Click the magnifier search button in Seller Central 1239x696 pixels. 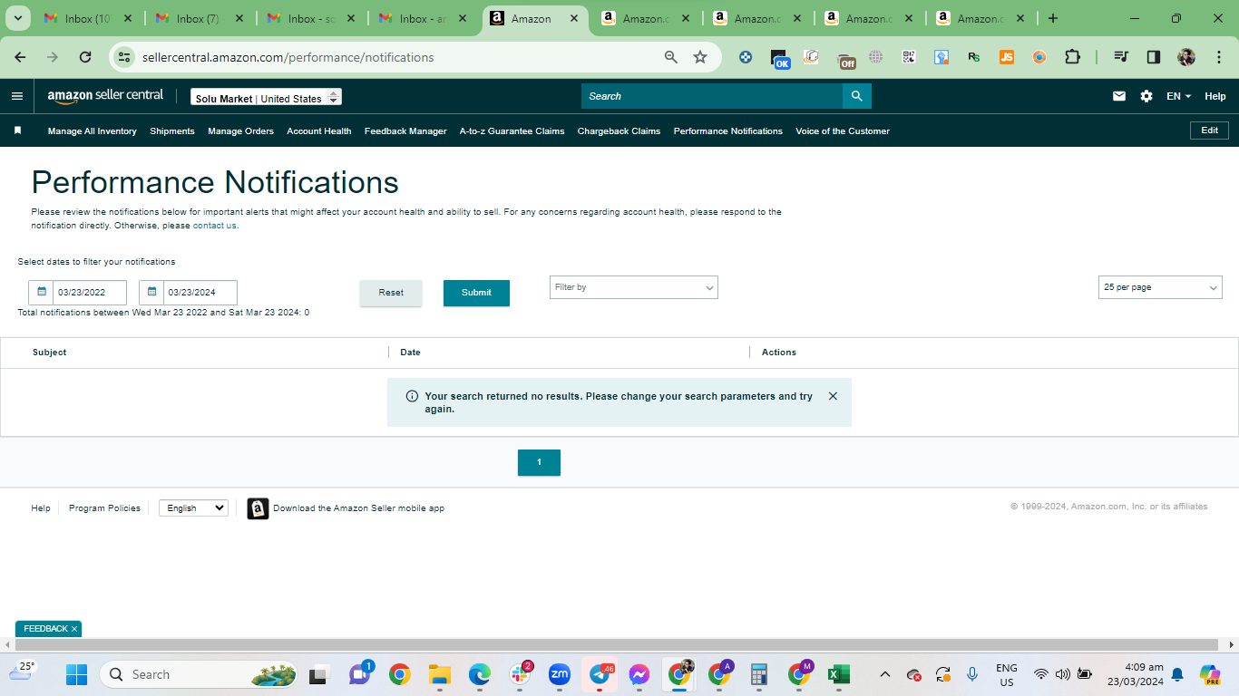[856, 96]
